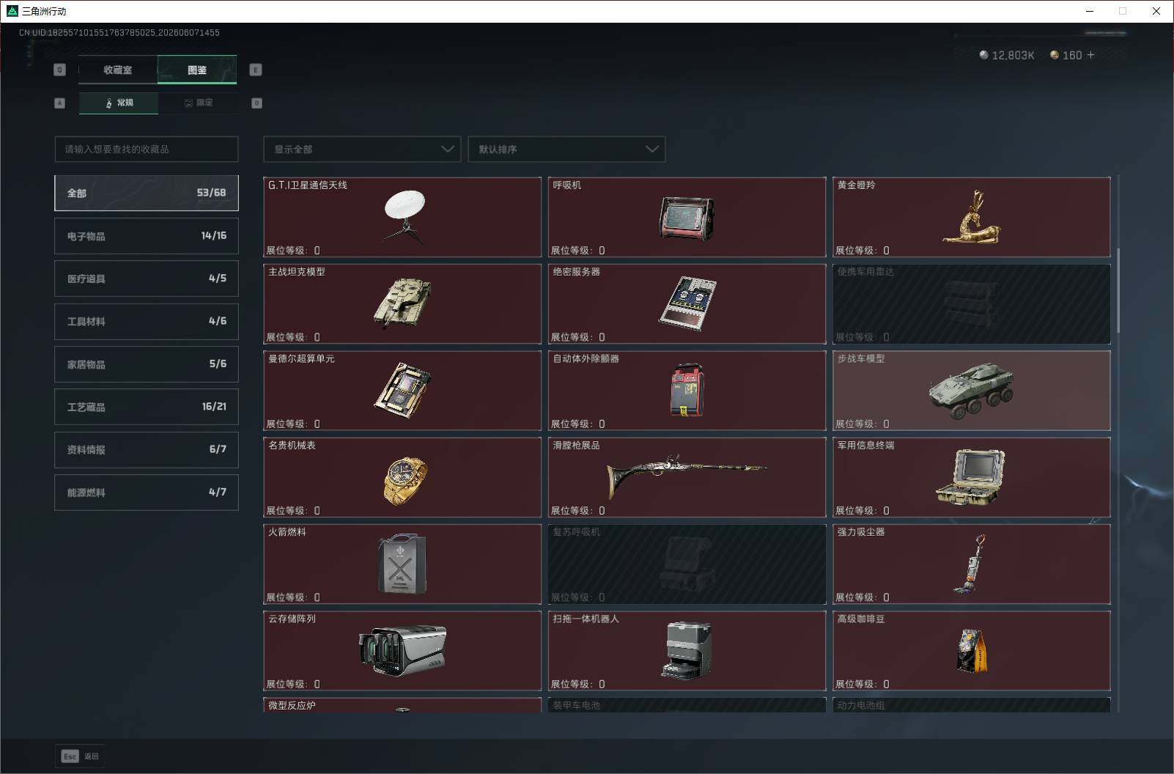
Task: Click the Q key previous-tab icon
Action: click(60, 70)
